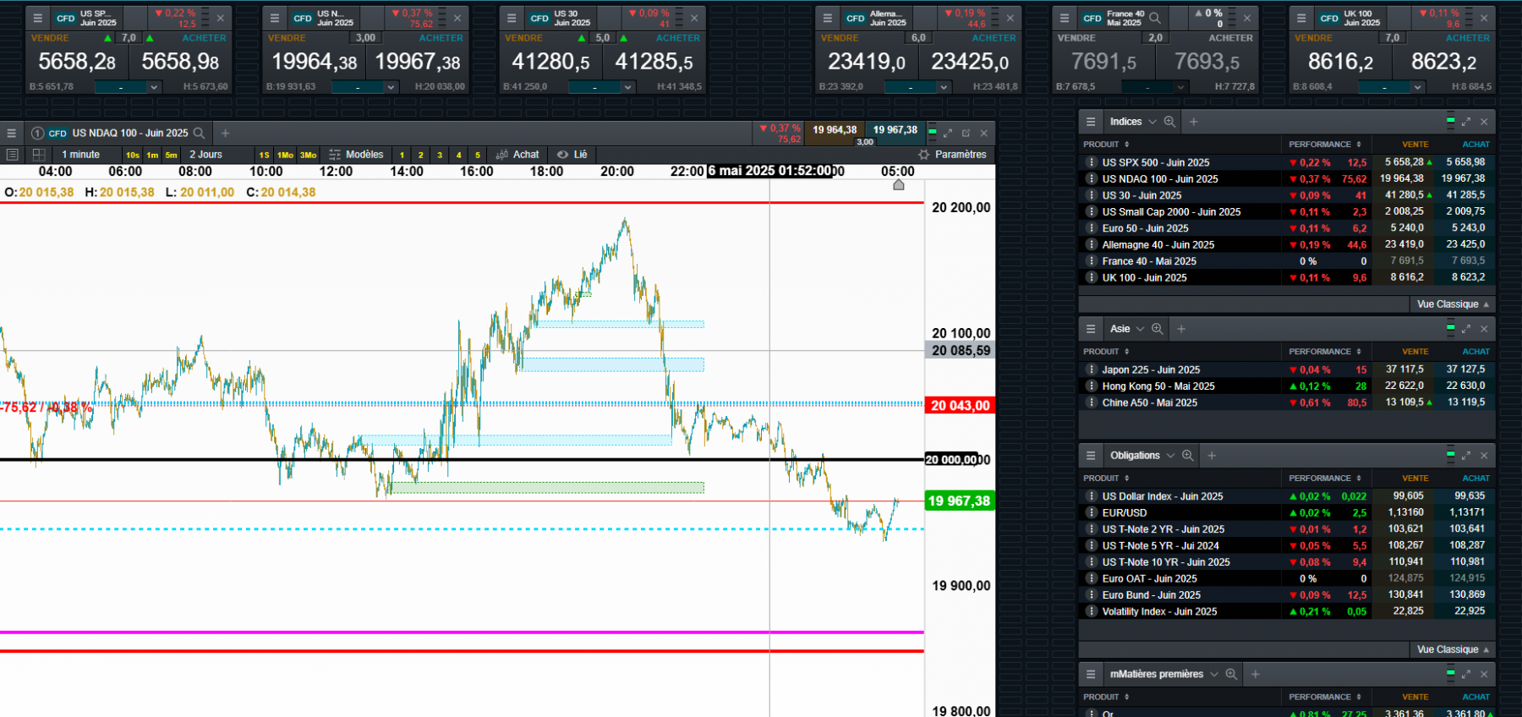Screen dimensions: 1522x717
Task: Pop out the NDAQ chart window
Action: 966,133
